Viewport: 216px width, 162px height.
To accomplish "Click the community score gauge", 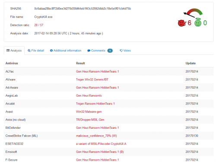I will tap(193, 13).
